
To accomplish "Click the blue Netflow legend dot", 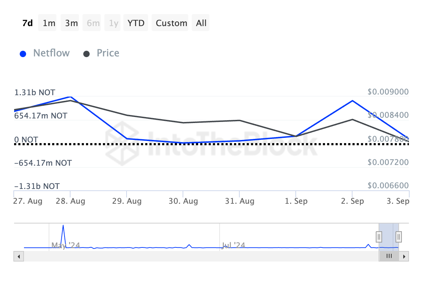I will tap(23, 54).
